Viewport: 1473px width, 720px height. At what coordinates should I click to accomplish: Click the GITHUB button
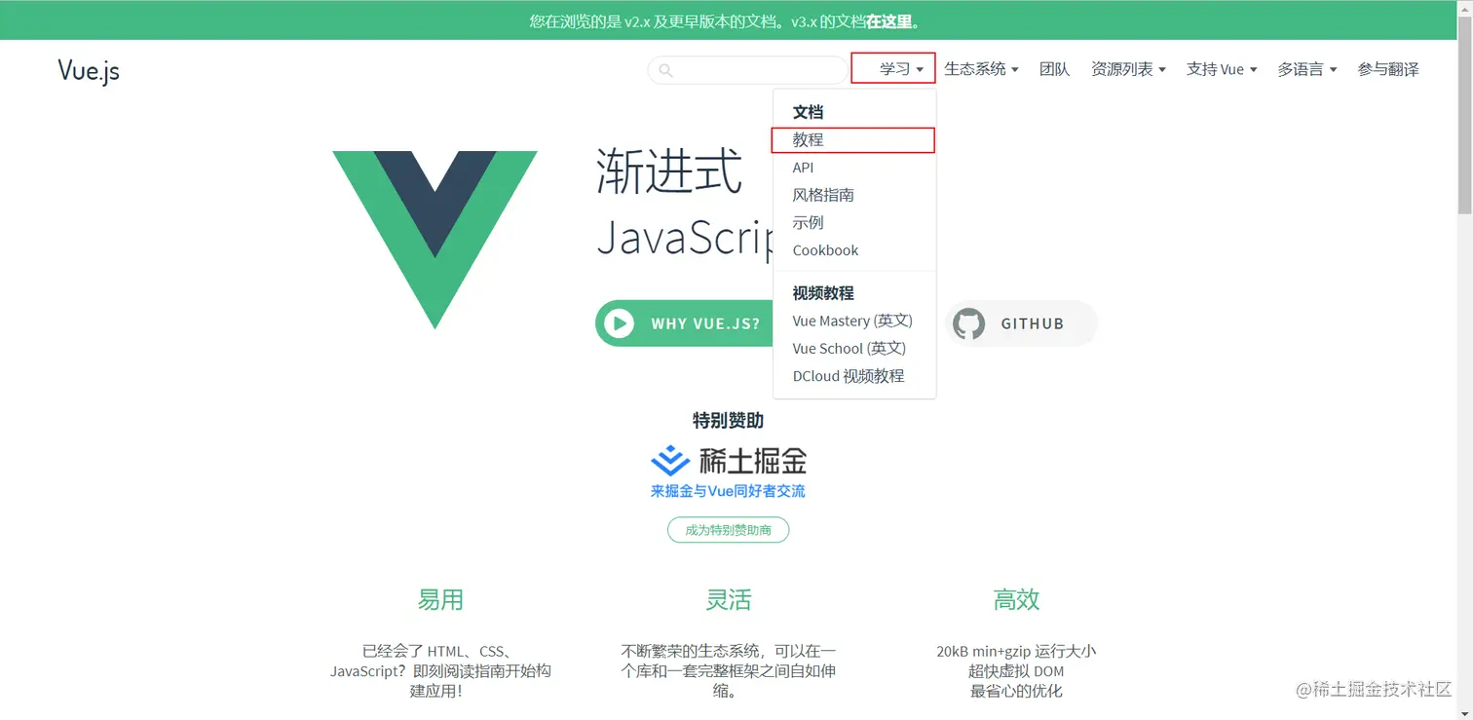pyautogui.click(x=1021, y=323)
